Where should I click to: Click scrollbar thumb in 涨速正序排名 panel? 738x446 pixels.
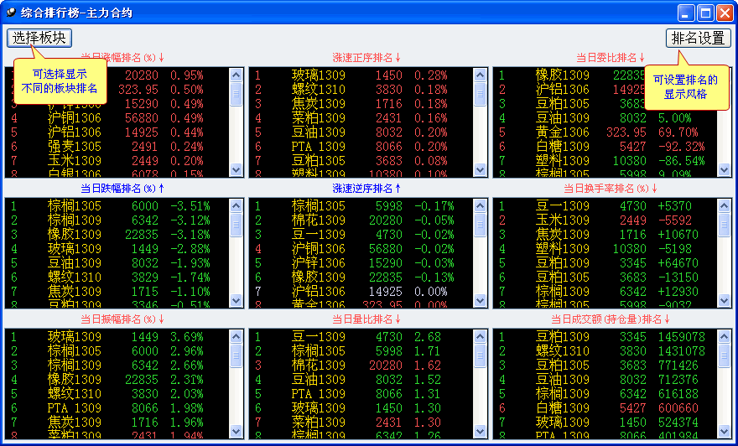481,94
